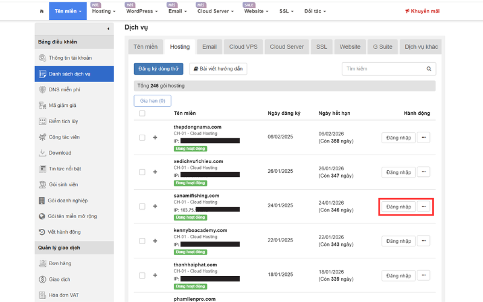Image resolution: width=483 pixels, height=302 pixels.
Task: Open Đơn hàng in sidebar
Action: click(74, 263)
